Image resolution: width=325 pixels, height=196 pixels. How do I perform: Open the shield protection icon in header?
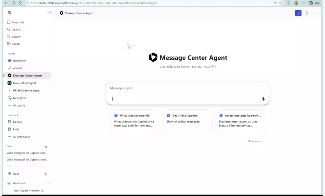click(306, 13)
